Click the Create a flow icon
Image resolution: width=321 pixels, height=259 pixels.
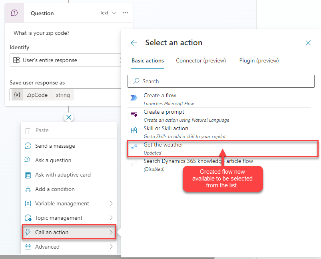(134, 98)
